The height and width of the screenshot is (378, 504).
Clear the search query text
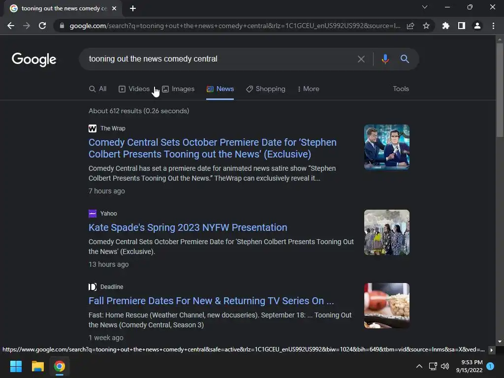361,59
